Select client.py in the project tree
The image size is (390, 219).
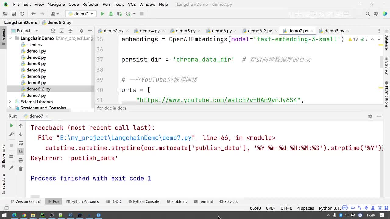34,45
